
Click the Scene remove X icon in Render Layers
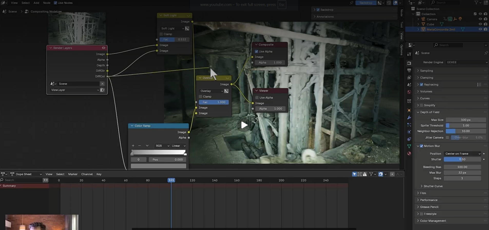pos(102,84)
